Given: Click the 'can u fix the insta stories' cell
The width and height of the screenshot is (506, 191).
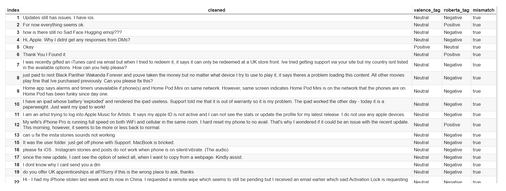Looking at the screenshot, I should [x=69, y=135].
